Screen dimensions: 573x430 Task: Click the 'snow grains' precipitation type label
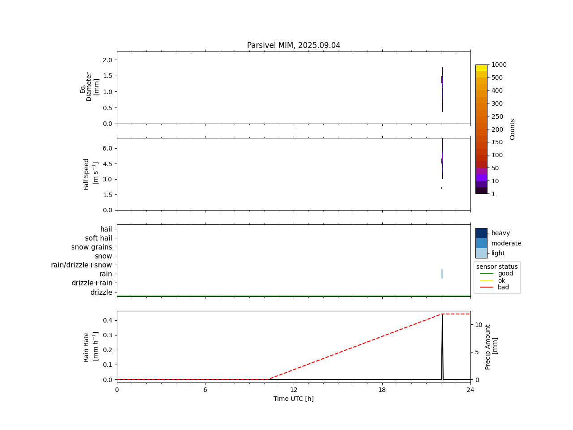[92, 247]
